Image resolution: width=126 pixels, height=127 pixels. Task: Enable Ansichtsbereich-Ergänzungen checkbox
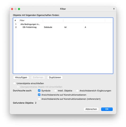[77, 90]
